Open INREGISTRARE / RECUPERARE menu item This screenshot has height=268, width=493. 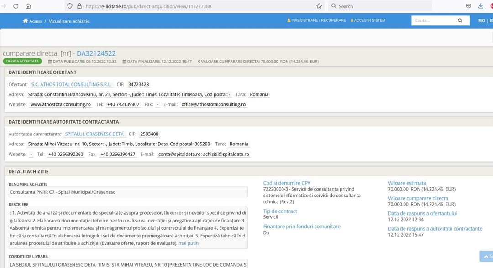click(x=316, y=21)
